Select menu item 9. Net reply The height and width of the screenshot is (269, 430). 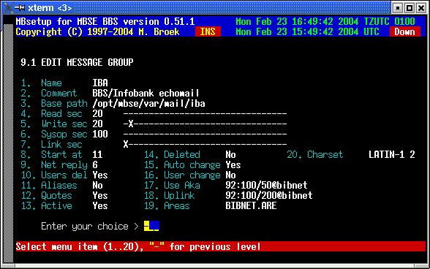pos(54,165)
